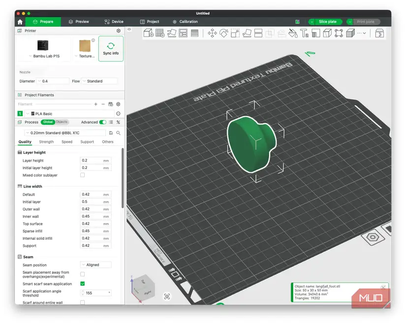This screenshot has height=324, width=406.
Task: Switch to the Device tab
Action: tap(114, 22)
